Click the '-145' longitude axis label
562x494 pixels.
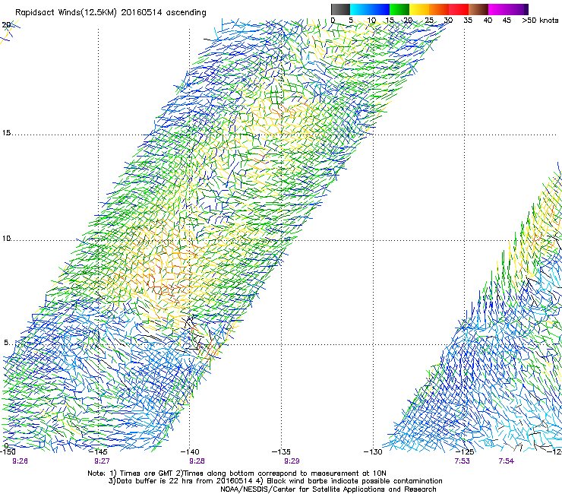[x=98, y=451]
